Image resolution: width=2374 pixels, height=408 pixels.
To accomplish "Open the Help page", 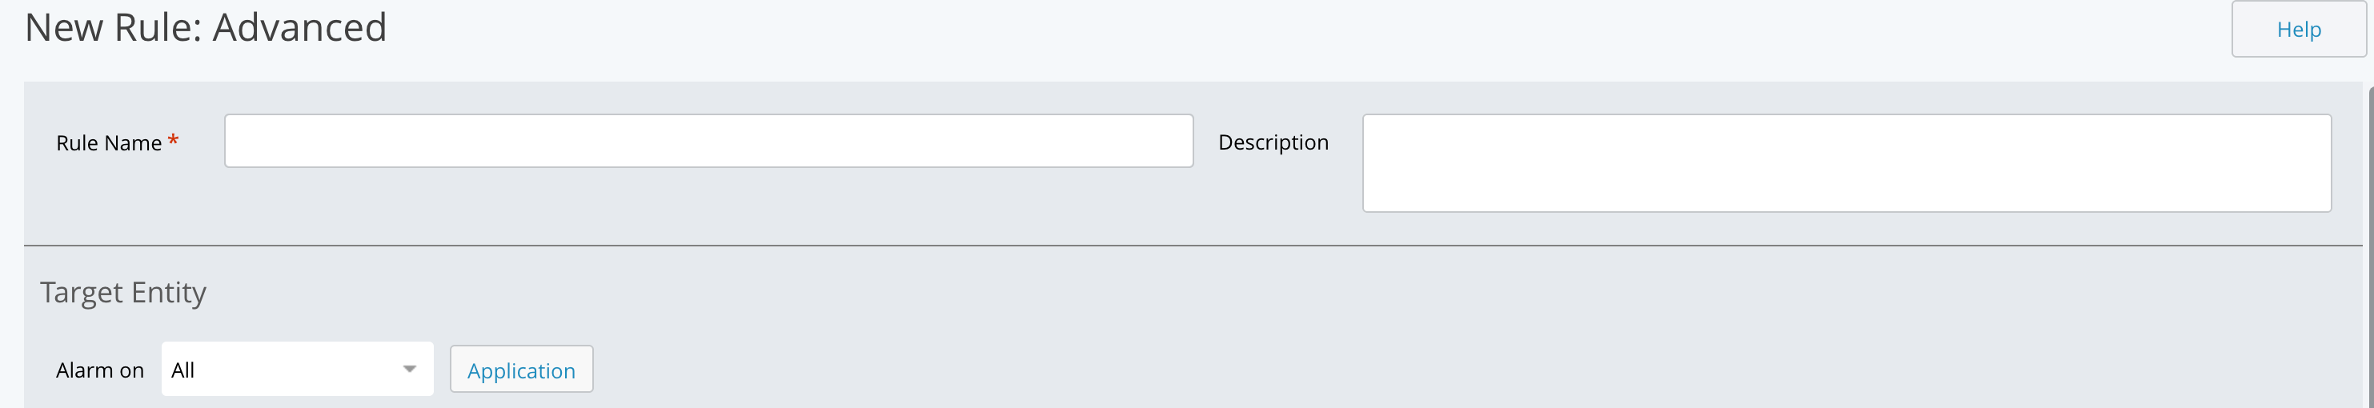I will click(x=2297, y=30).
